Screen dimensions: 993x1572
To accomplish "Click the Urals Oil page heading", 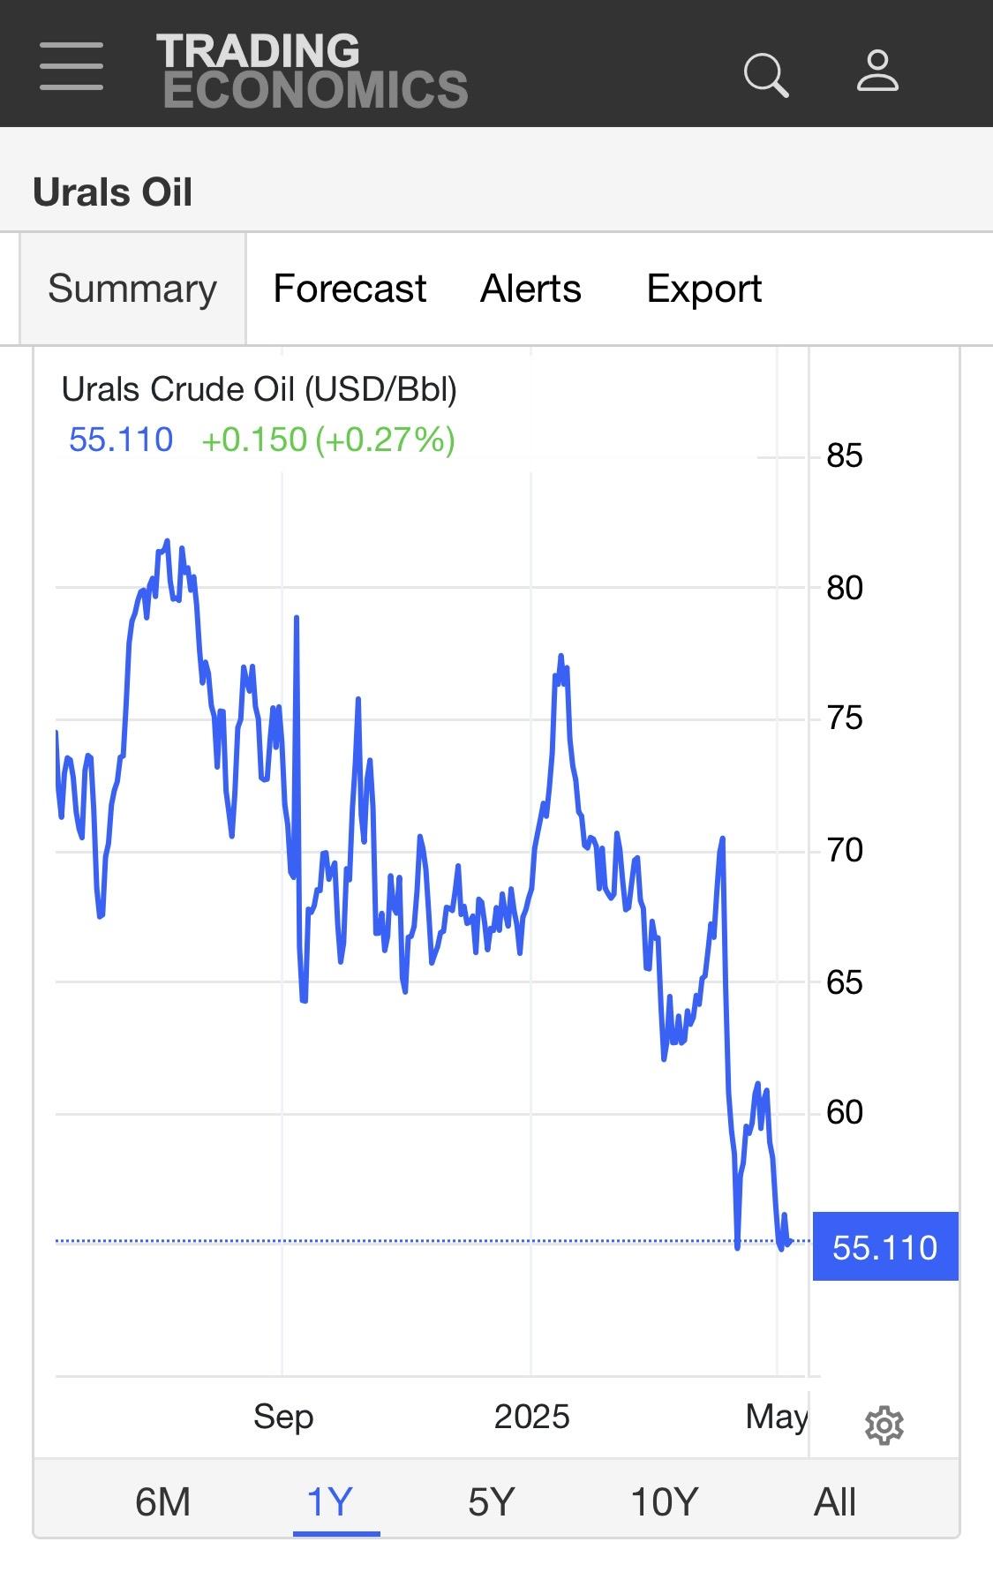I will (112, 192).
